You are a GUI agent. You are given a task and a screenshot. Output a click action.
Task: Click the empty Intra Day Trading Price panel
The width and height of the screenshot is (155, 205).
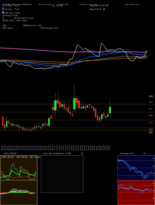point(62,174)
